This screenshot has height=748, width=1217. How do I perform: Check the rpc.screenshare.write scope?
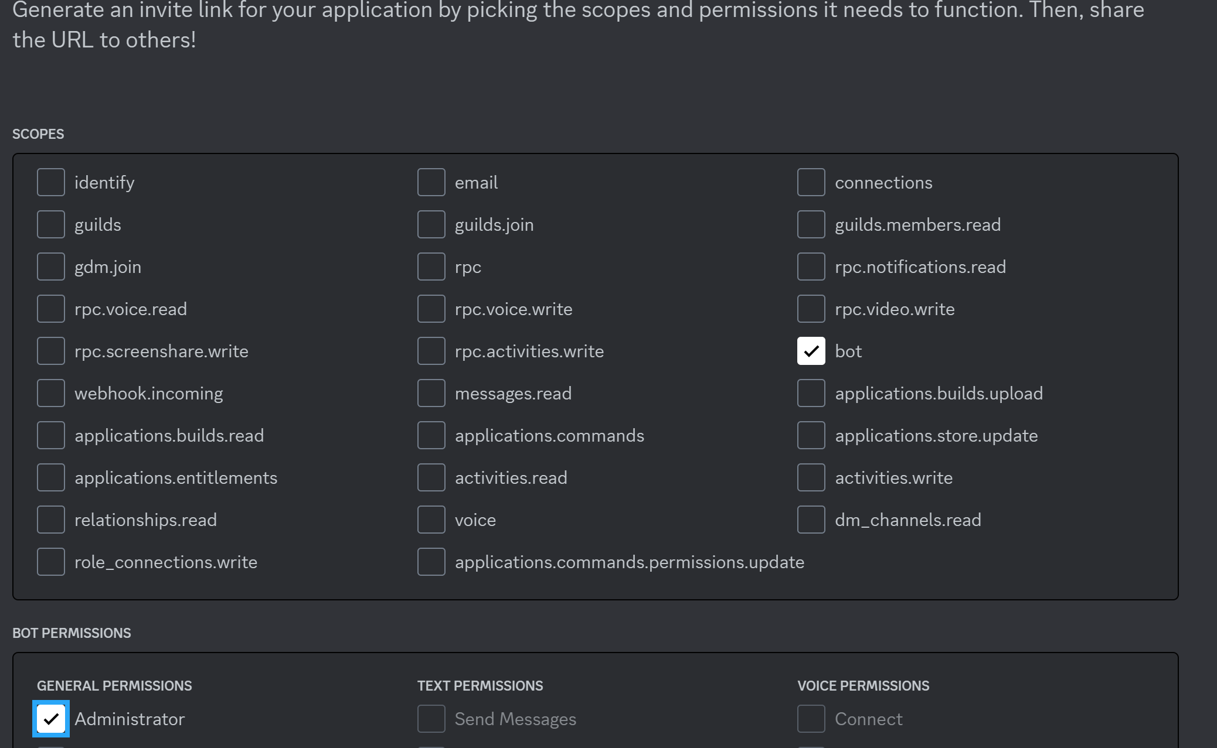pos(51,351)
